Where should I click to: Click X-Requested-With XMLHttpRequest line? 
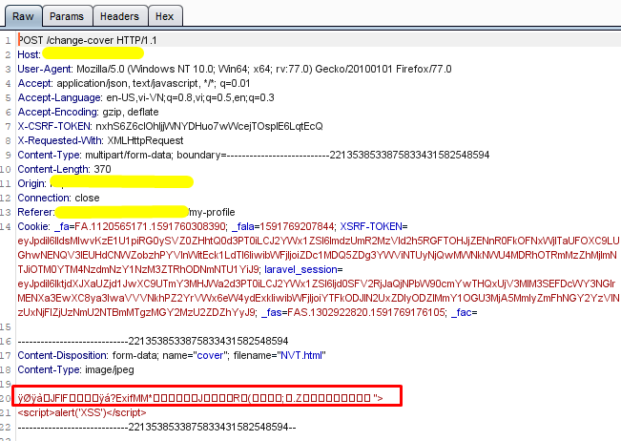point(100,140)
